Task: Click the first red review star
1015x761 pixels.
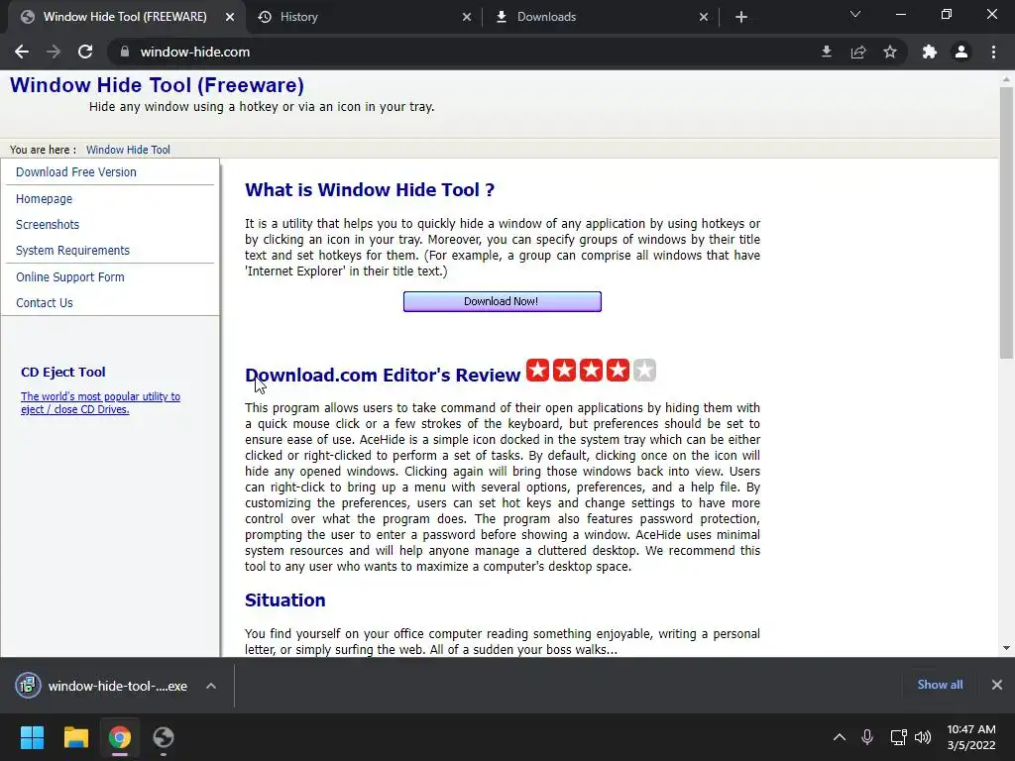Action: pos(537,371)
